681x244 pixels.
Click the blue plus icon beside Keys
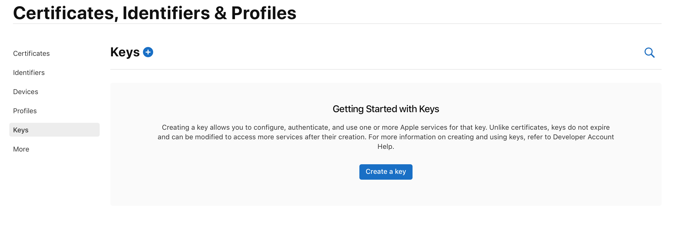pos(148,52)
